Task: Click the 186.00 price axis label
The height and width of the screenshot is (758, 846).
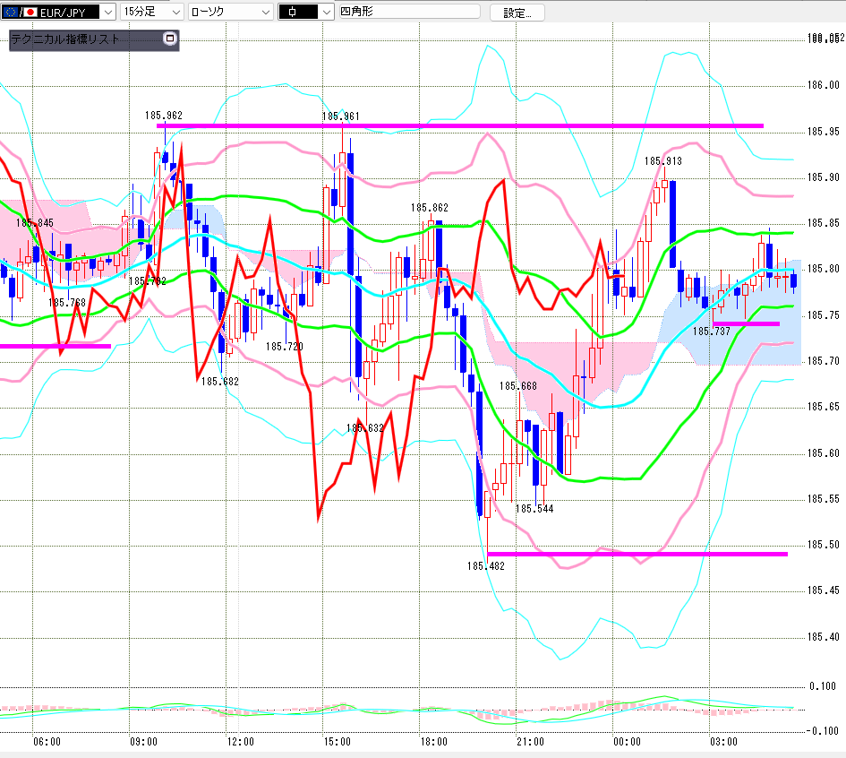Action: pyautogui.click(x=824, y=85)
